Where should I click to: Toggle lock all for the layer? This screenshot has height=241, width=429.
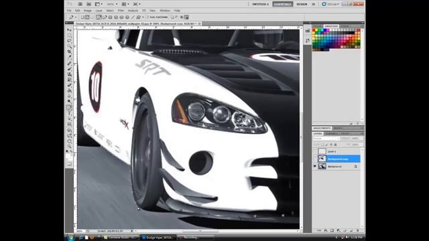click(335, 145)
